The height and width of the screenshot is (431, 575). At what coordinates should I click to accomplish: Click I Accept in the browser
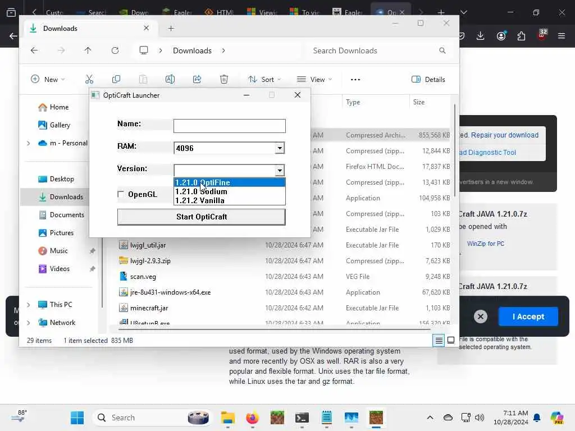(528, 317)
